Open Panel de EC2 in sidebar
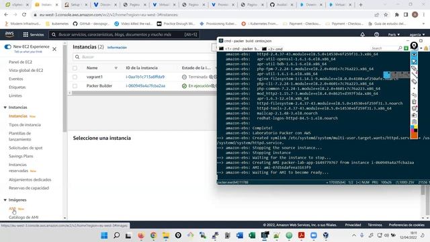 click(20, 62)
